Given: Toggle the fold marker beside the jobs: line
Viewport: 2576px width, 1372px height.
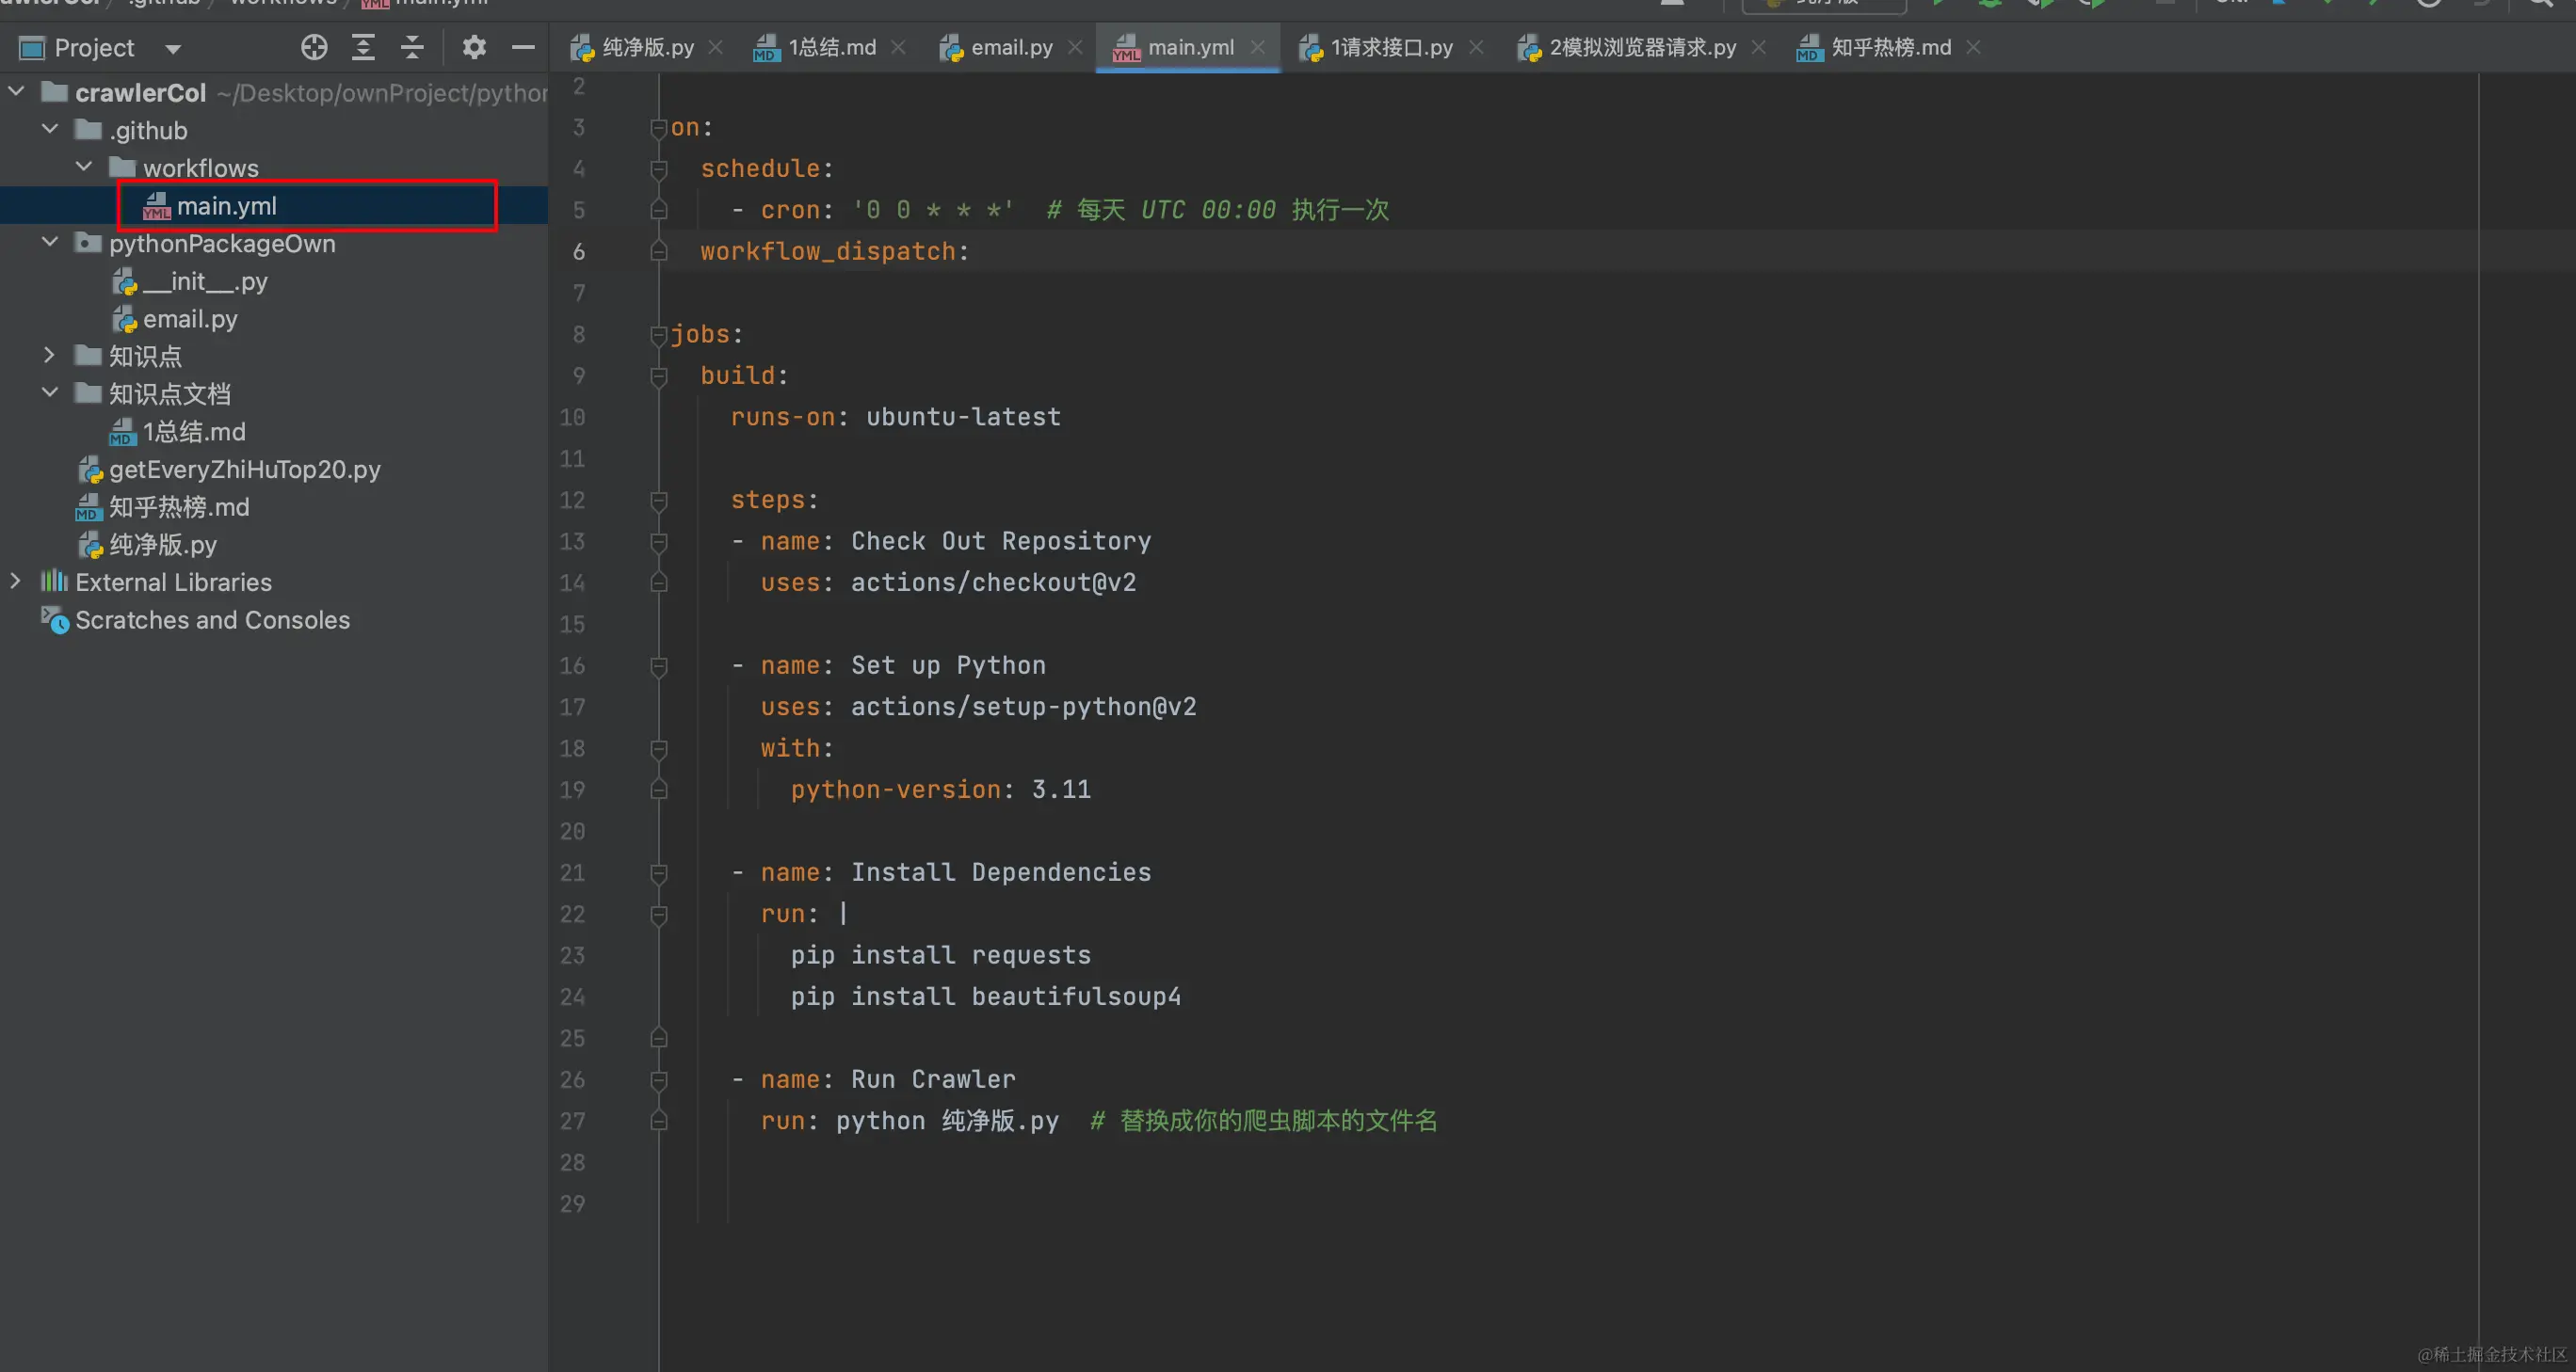Looking at the screenshot, I should (x=658, y=335).
